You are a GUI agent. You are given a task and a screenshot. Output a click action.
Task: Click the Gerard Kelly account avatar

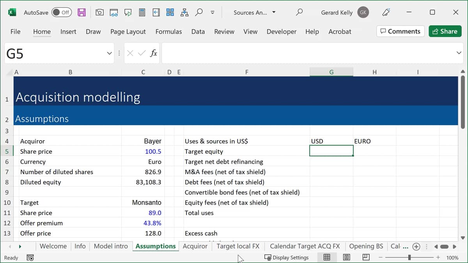(x=363, y=12)
